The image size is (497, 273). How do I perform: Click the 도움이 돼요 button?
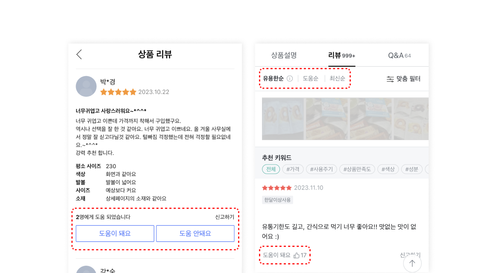[x=115, y=233]
